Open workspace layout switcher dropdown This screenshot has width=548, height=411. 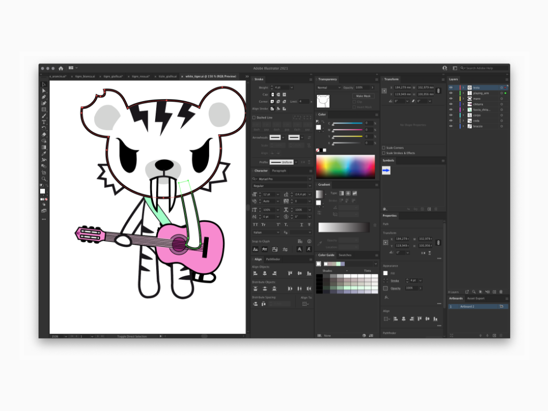point(73,68)
